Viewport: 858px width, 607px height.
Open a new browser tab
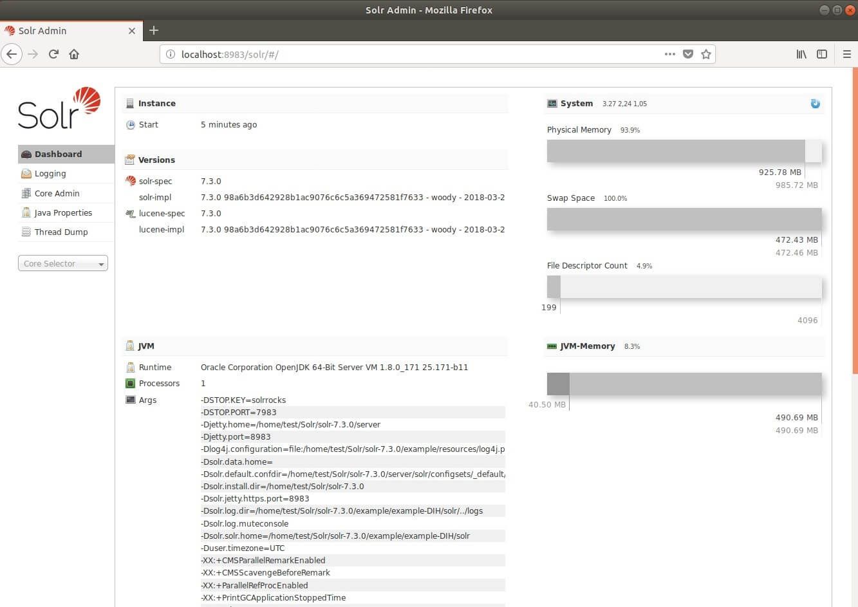coord(153,30)
